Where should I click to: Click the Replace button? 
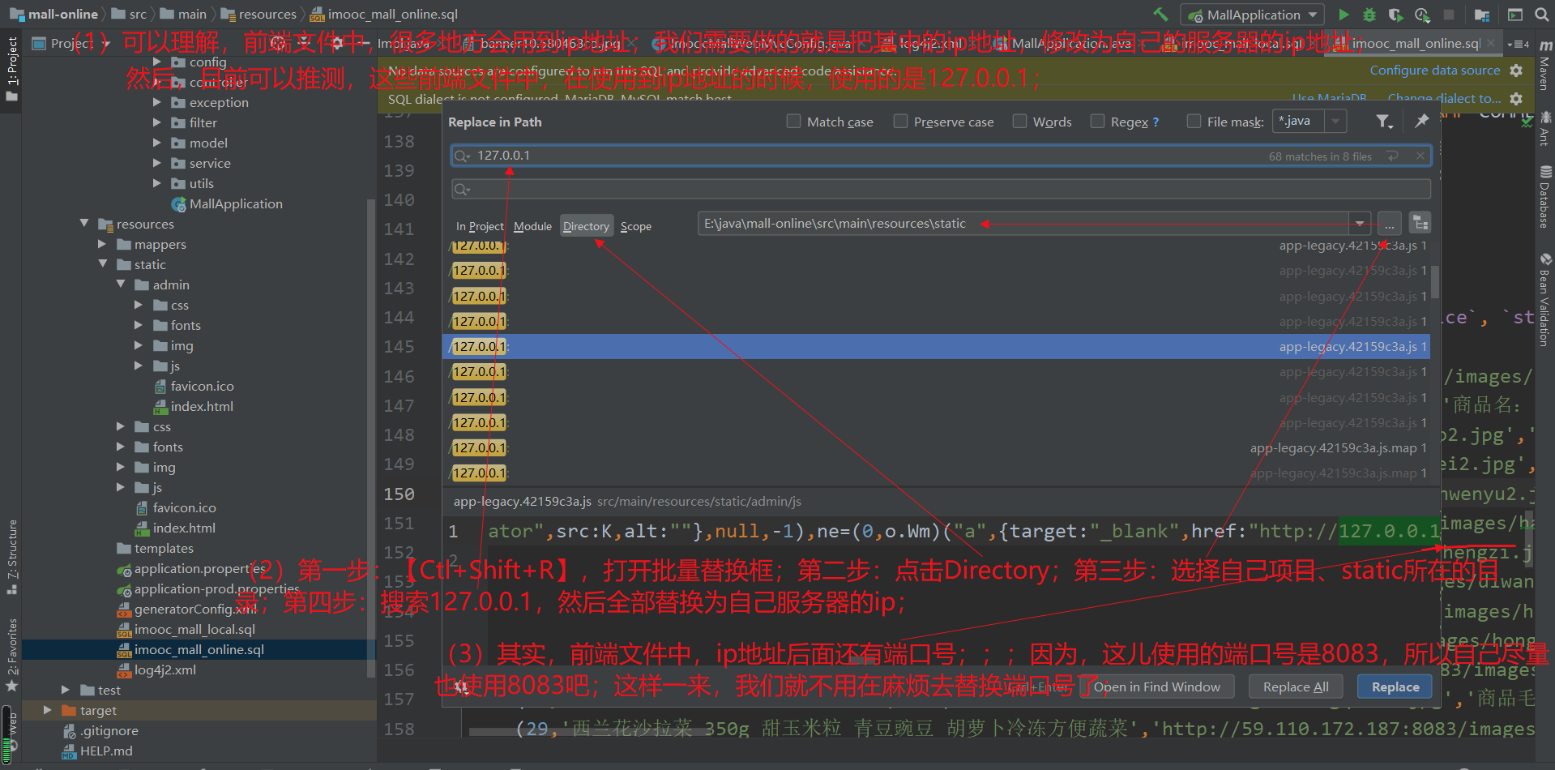[1395, 687]
